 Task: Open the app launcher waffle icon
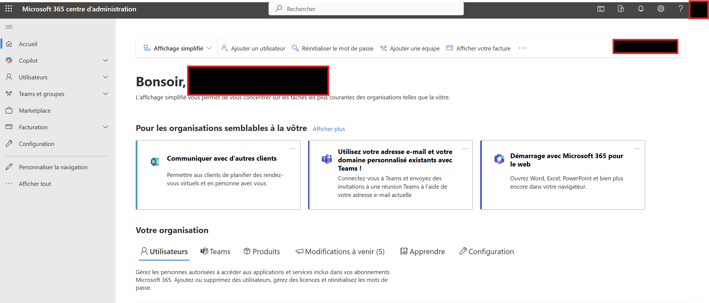coord(9,9)
